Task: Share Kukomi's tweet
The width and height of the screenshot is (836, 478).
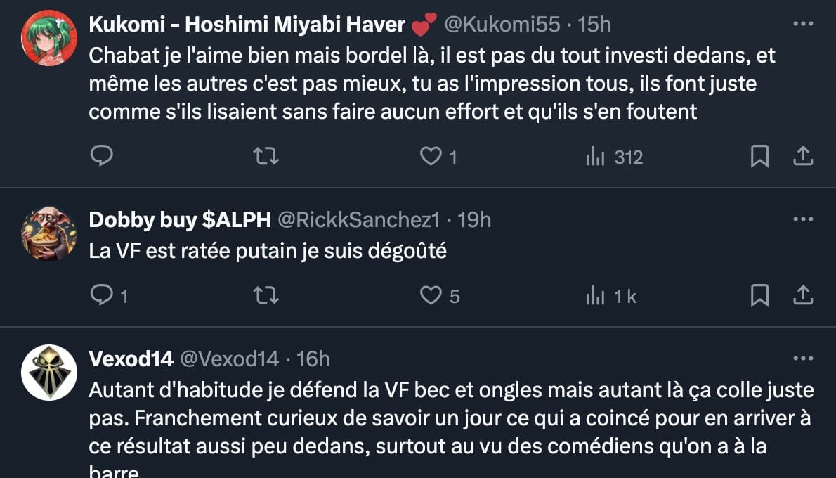Action: coord(802,156)
